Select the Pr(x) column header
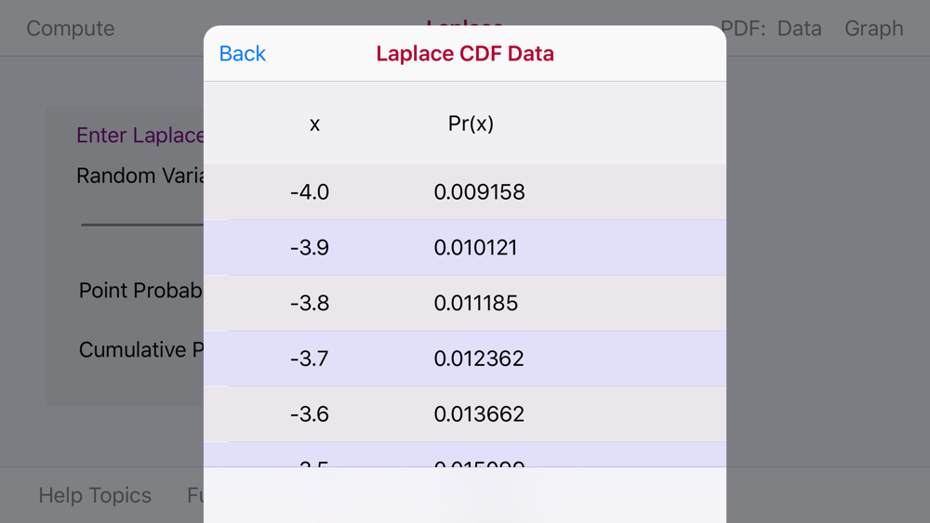Image resolution: width=930 pixels, height=523 pixels. pos(471,124)
